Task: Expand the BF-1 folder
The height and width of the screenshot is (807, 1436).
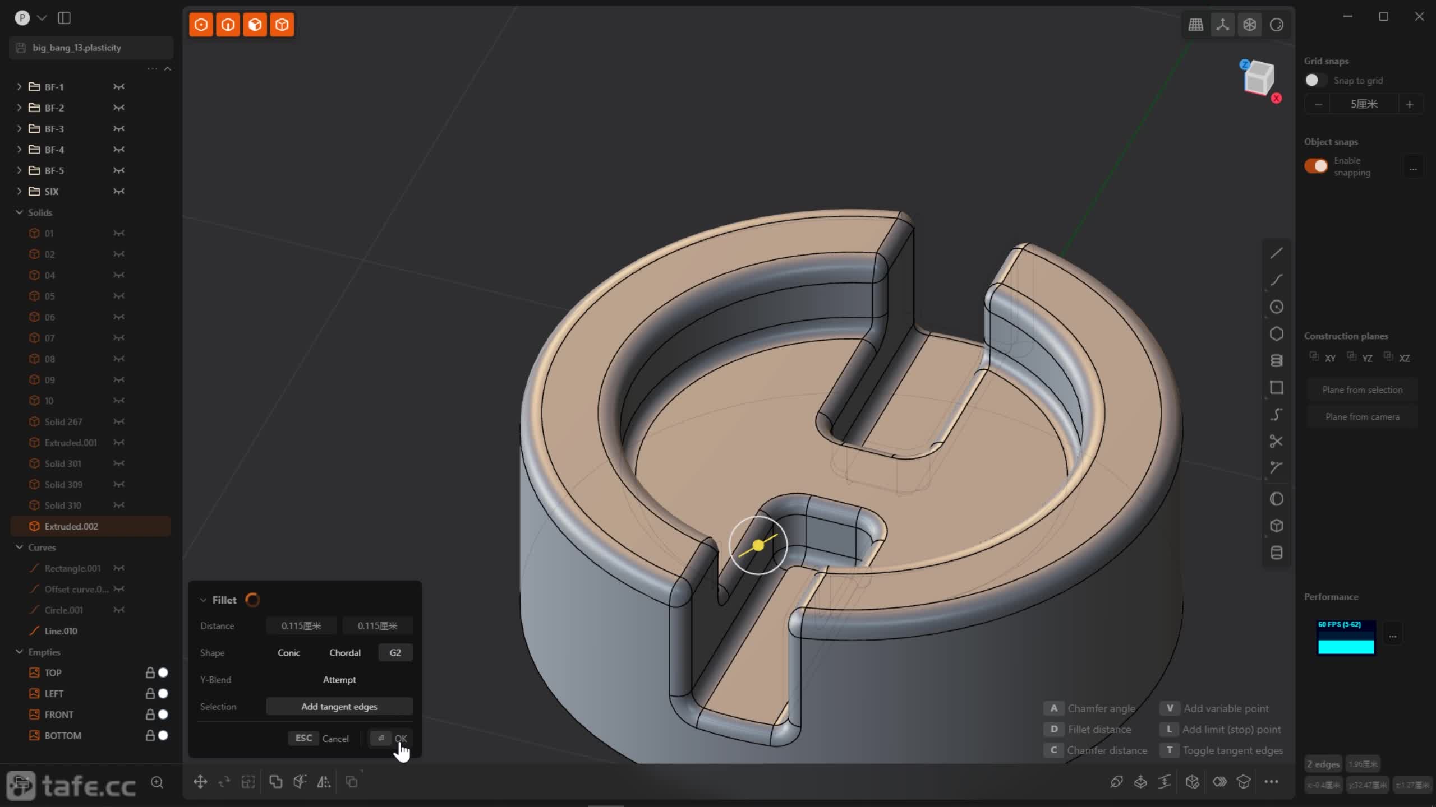Action: click(x=19, y=87)
